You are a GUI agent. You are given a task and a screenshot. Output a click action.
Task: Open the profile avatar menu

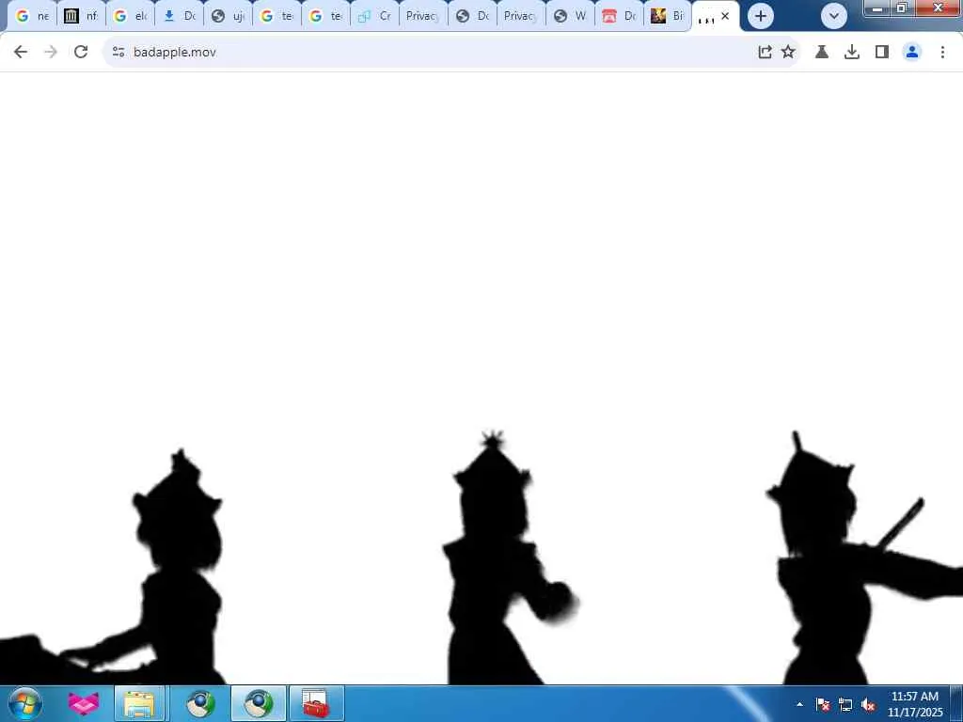pyautogui.click(x=912, y=53)
